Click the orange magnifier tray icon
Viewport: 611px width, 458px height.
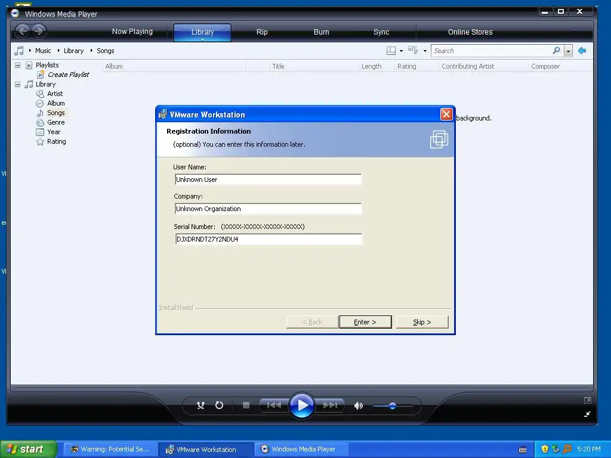[x=567, y=449]
